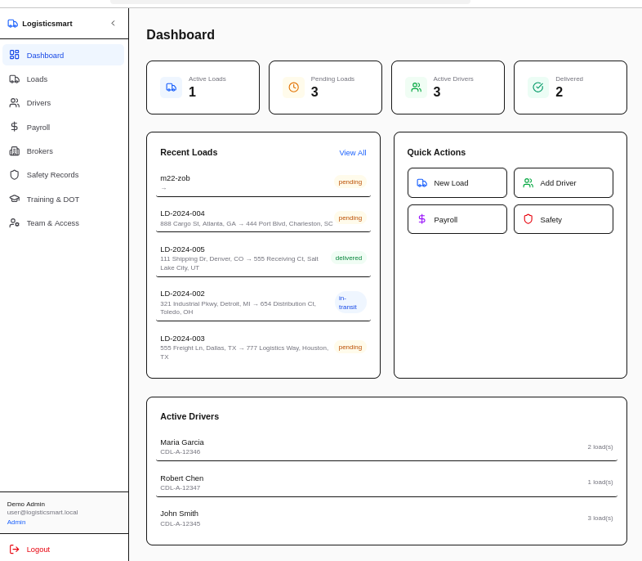Screen dimensions: 642x561
Task: Click the red Logout arrow icon
Action: (x=15, y=549)
